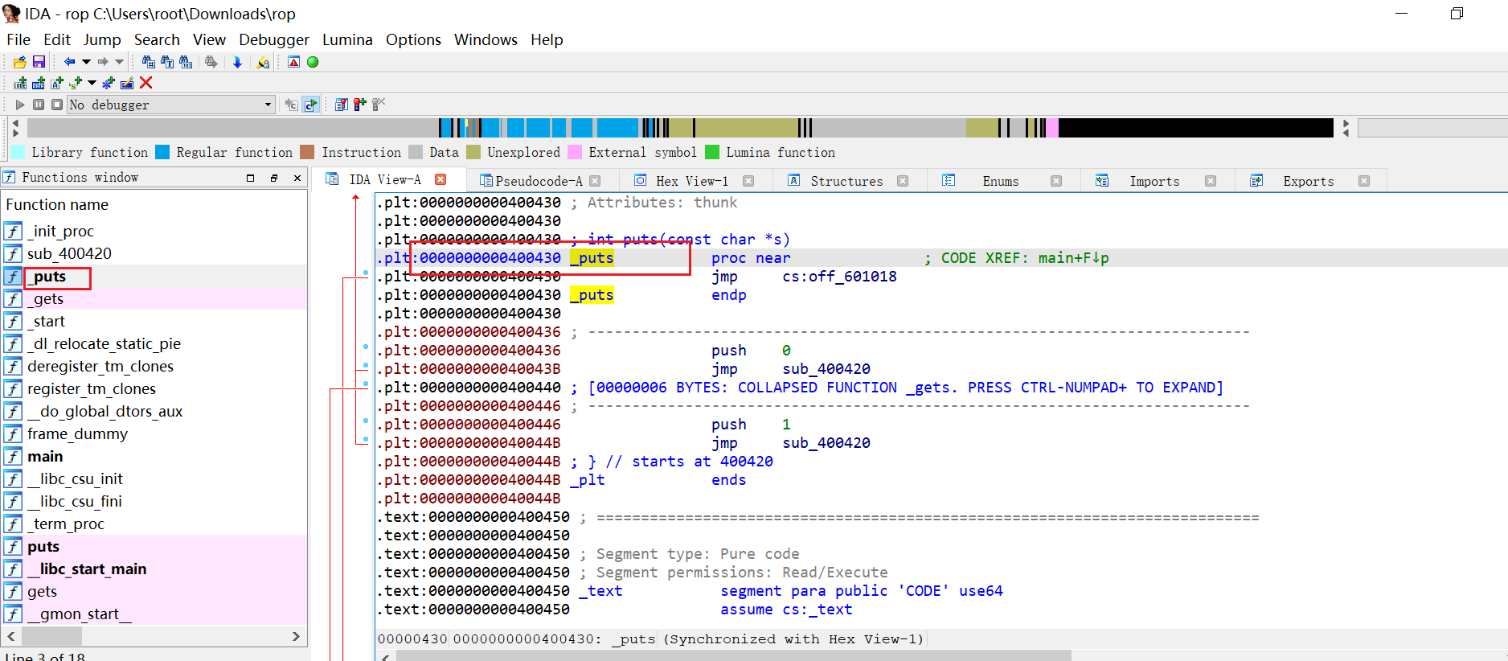Image resolution: width=1508 pixels, height=661 pixels.
Task: Switch to the IDA View-A tab
Action: tap(385, 180)
